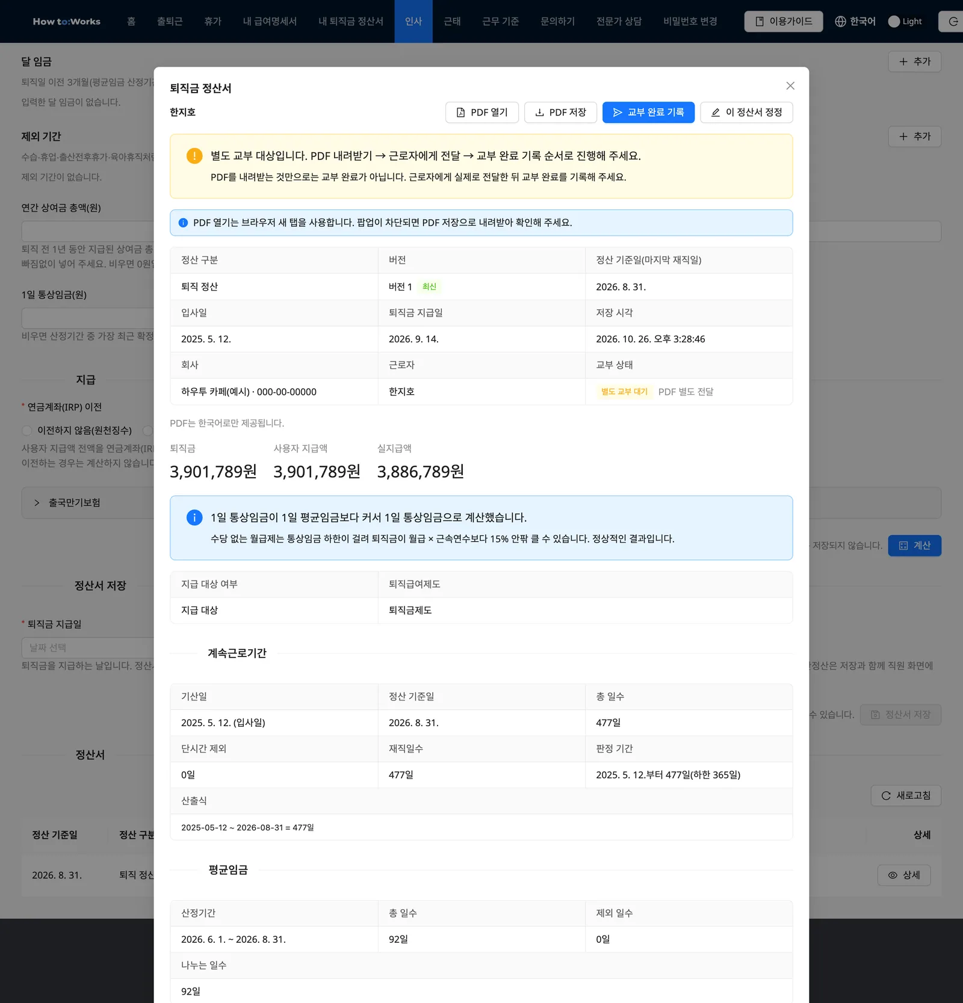Add a 달 임금 entry with 추가
Screen dimensions: 963x1003
[x=914, y=61]
